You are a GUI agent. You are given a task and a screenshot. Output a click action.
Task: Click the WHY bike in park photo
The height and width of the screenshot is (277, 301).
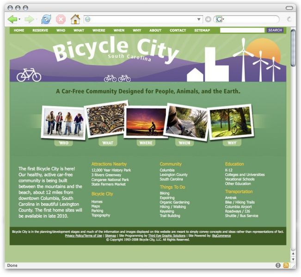point(231,122)
